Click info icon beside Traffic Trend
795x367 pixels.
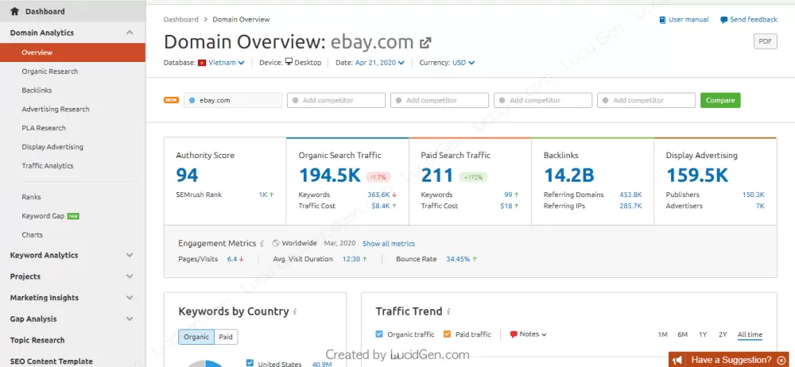[450, 312]
